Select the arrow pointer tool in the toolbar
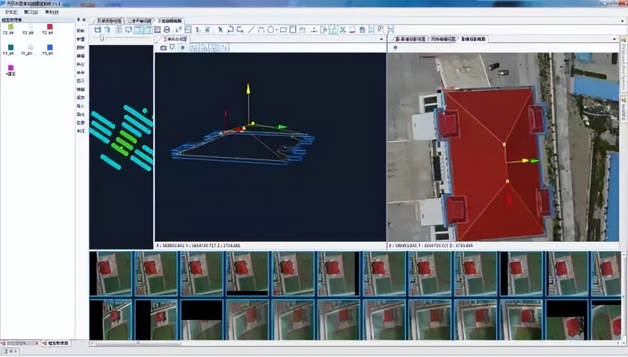This screenshot has width=628, height=357. point(220,30)
